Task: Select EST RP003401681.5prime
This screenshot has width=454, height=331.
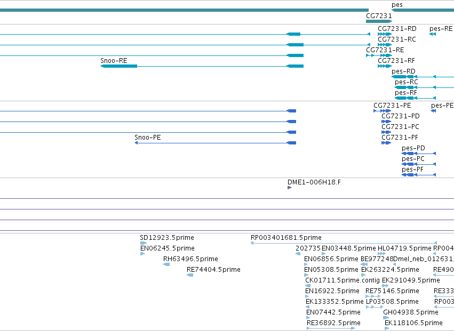Action: (x=286, y=238)
